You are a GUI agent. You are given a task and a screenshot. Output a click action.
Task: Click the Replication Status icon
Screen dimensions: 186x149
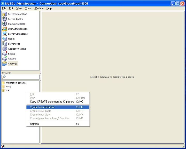(x=5, y=49)
